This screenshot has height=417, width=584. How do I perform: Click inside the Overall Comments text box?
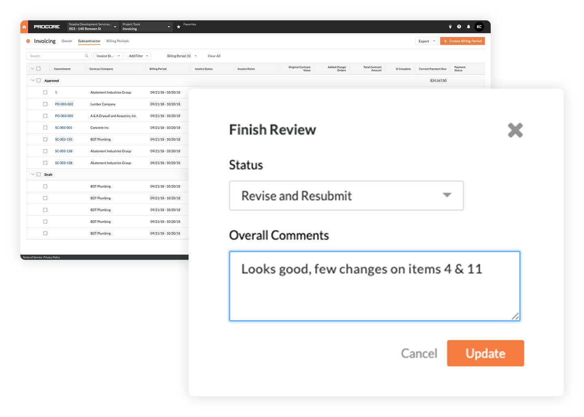(x=374, y=286)
